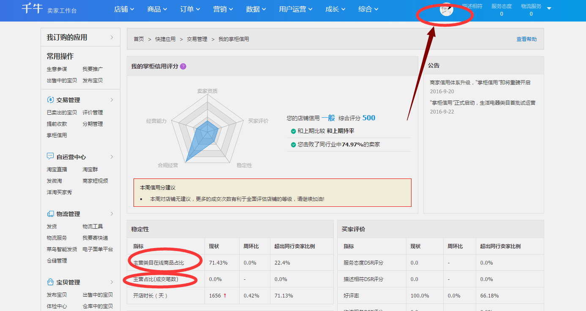Click the green check beside 您击败了同行业中
586x311 pixels.
click(x=293, y=145)
